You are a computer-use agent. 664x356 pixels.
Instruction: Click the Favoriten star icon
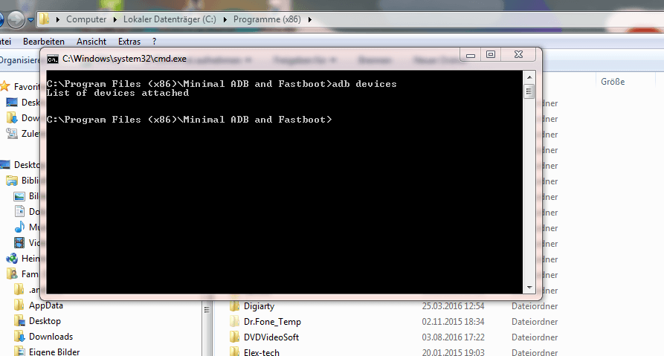(x=5, y=86)
